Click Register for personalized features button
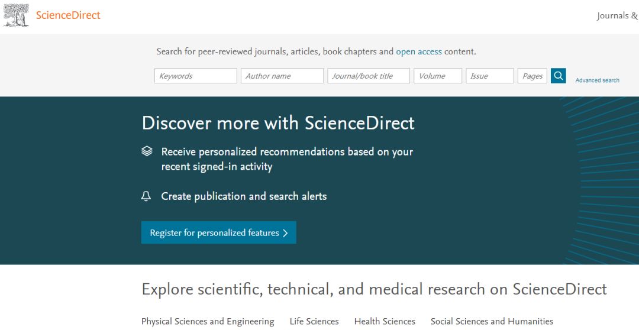The width and height of the screenshot is (639, 330). (219, 232)
